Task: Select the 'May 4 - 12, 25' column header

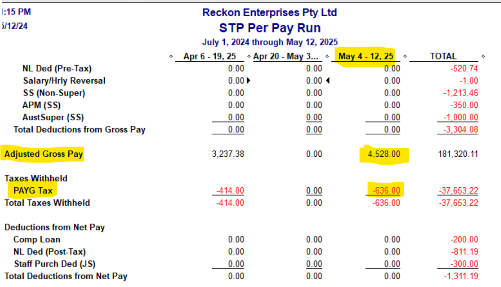Action: click(x=366, y=57)
